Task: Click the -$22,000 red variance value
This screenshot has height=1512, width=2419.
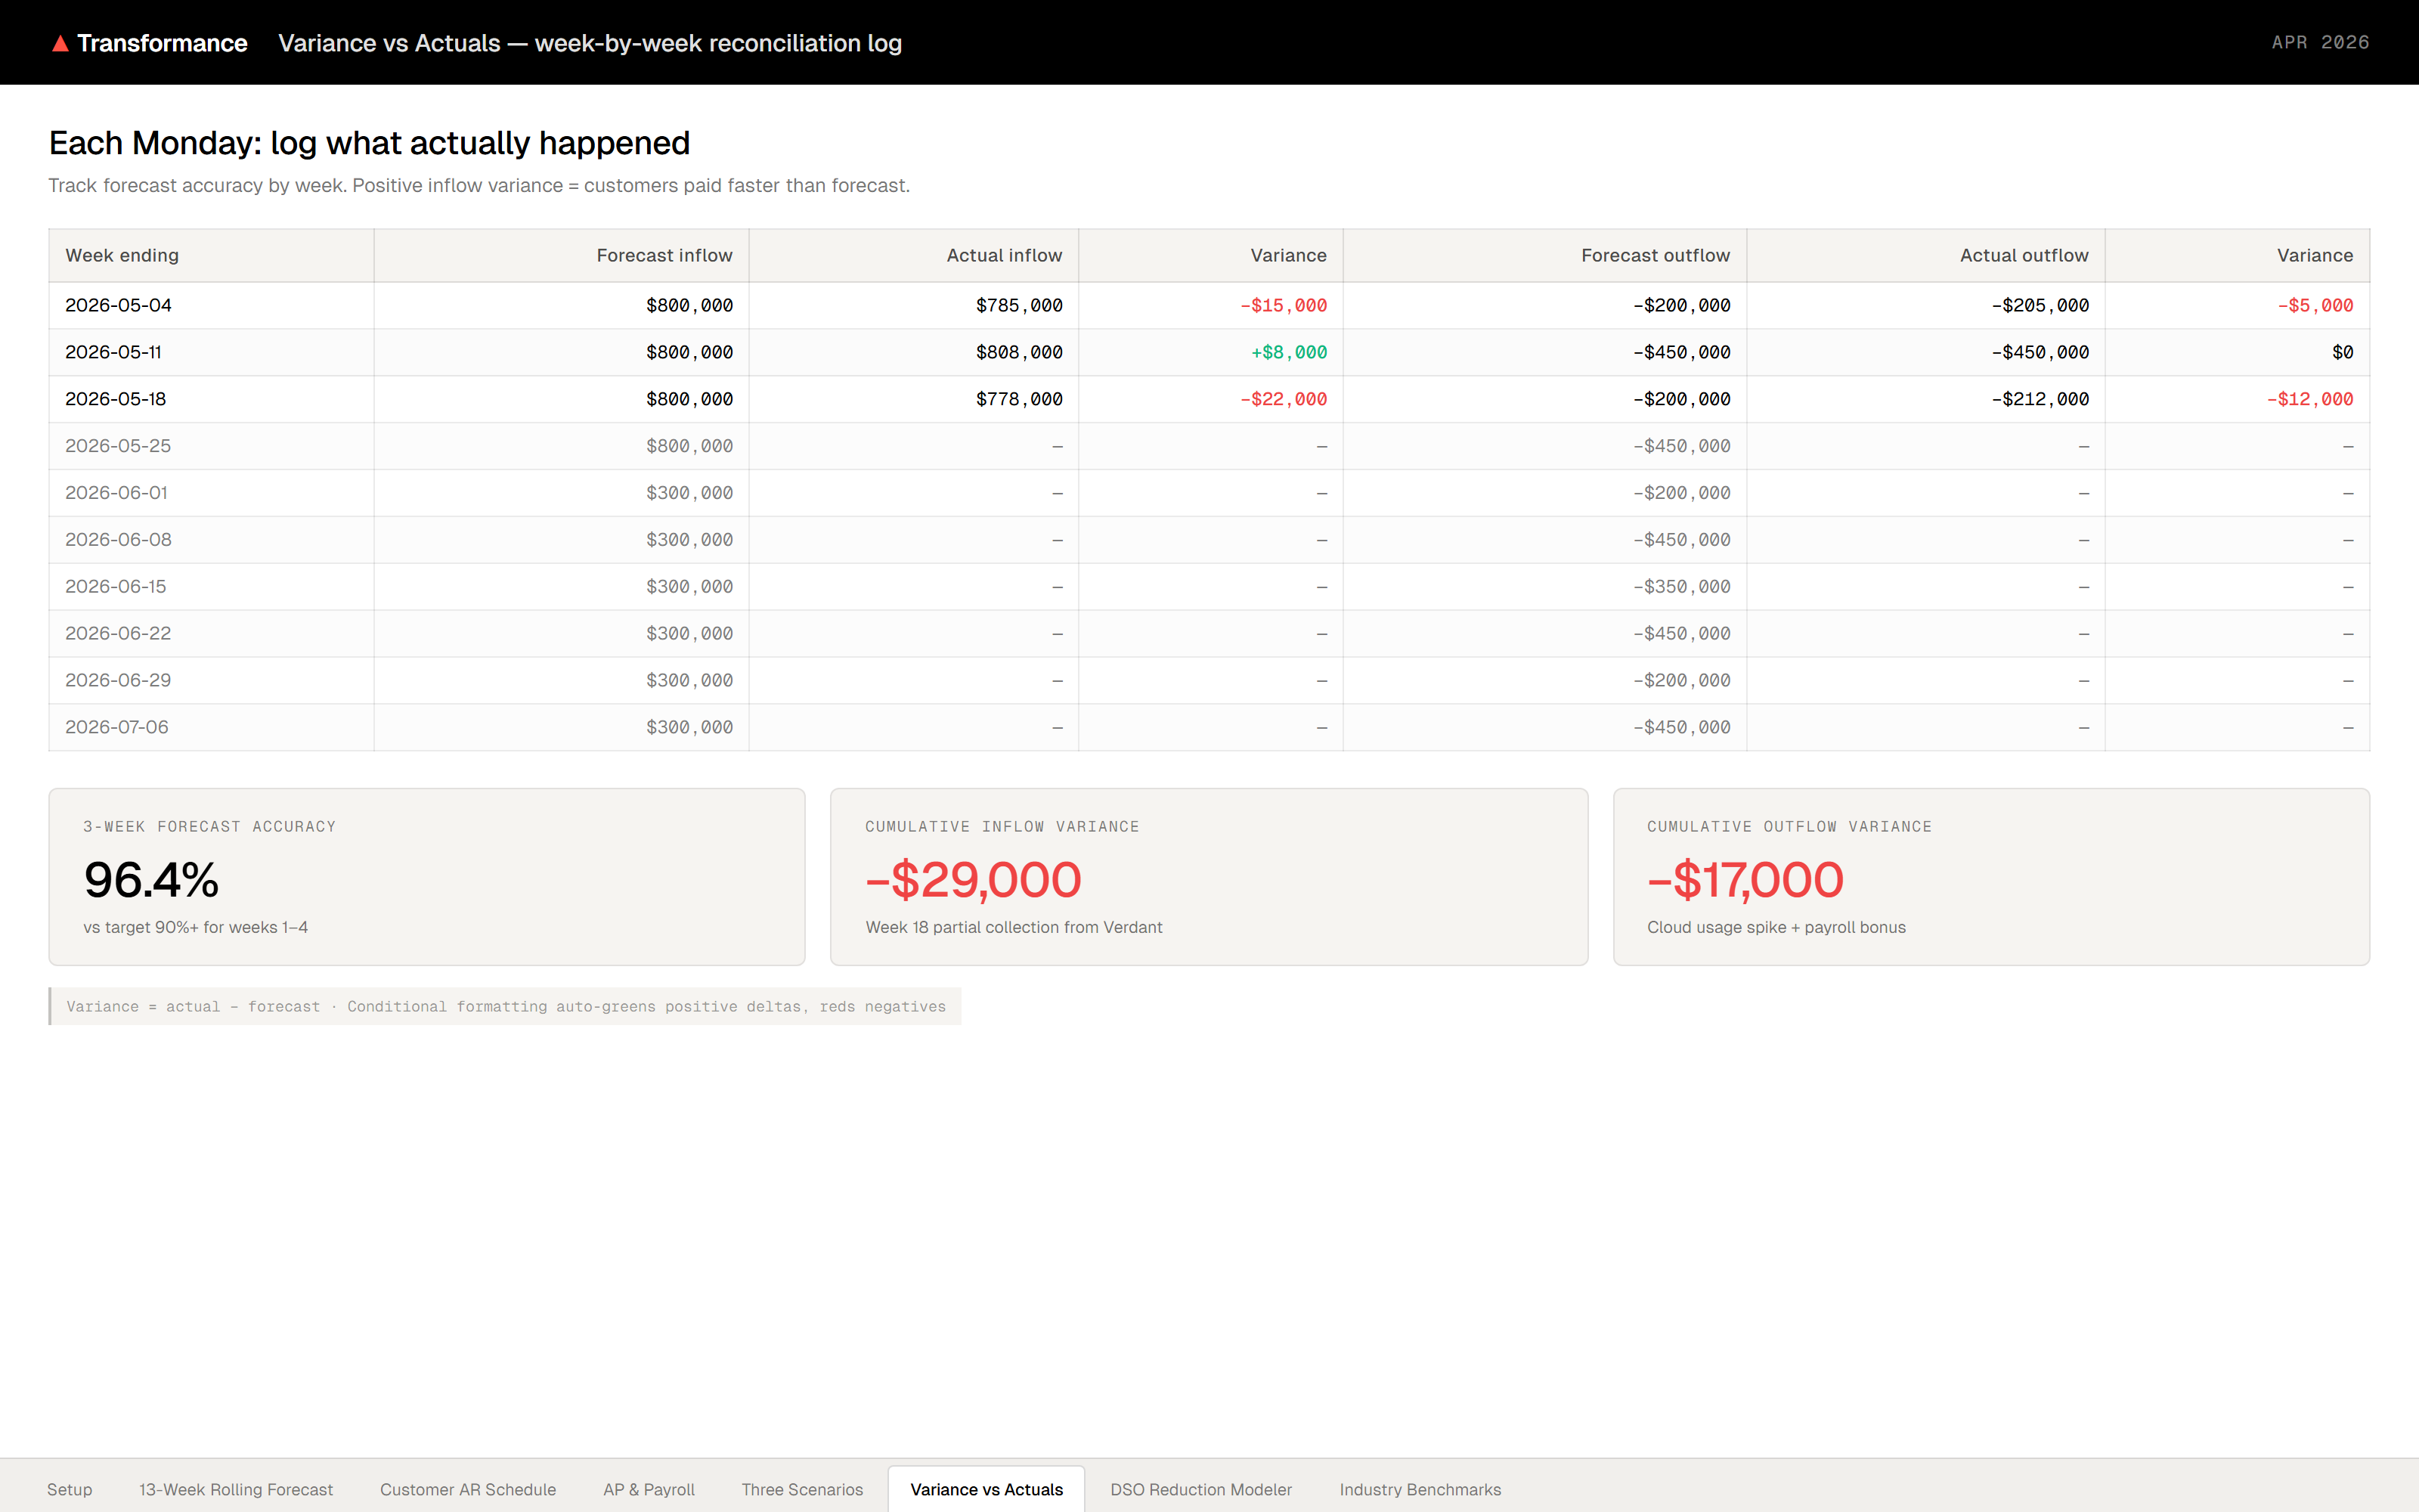Action: (1284, 398)
